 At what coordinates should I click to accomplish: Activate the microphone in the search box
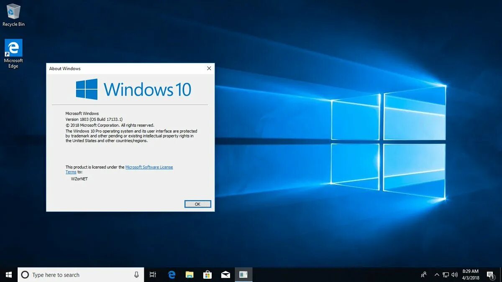pos(136,274)
